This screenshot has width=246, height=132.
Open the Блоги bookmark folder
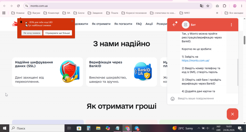tap(79, 13)
